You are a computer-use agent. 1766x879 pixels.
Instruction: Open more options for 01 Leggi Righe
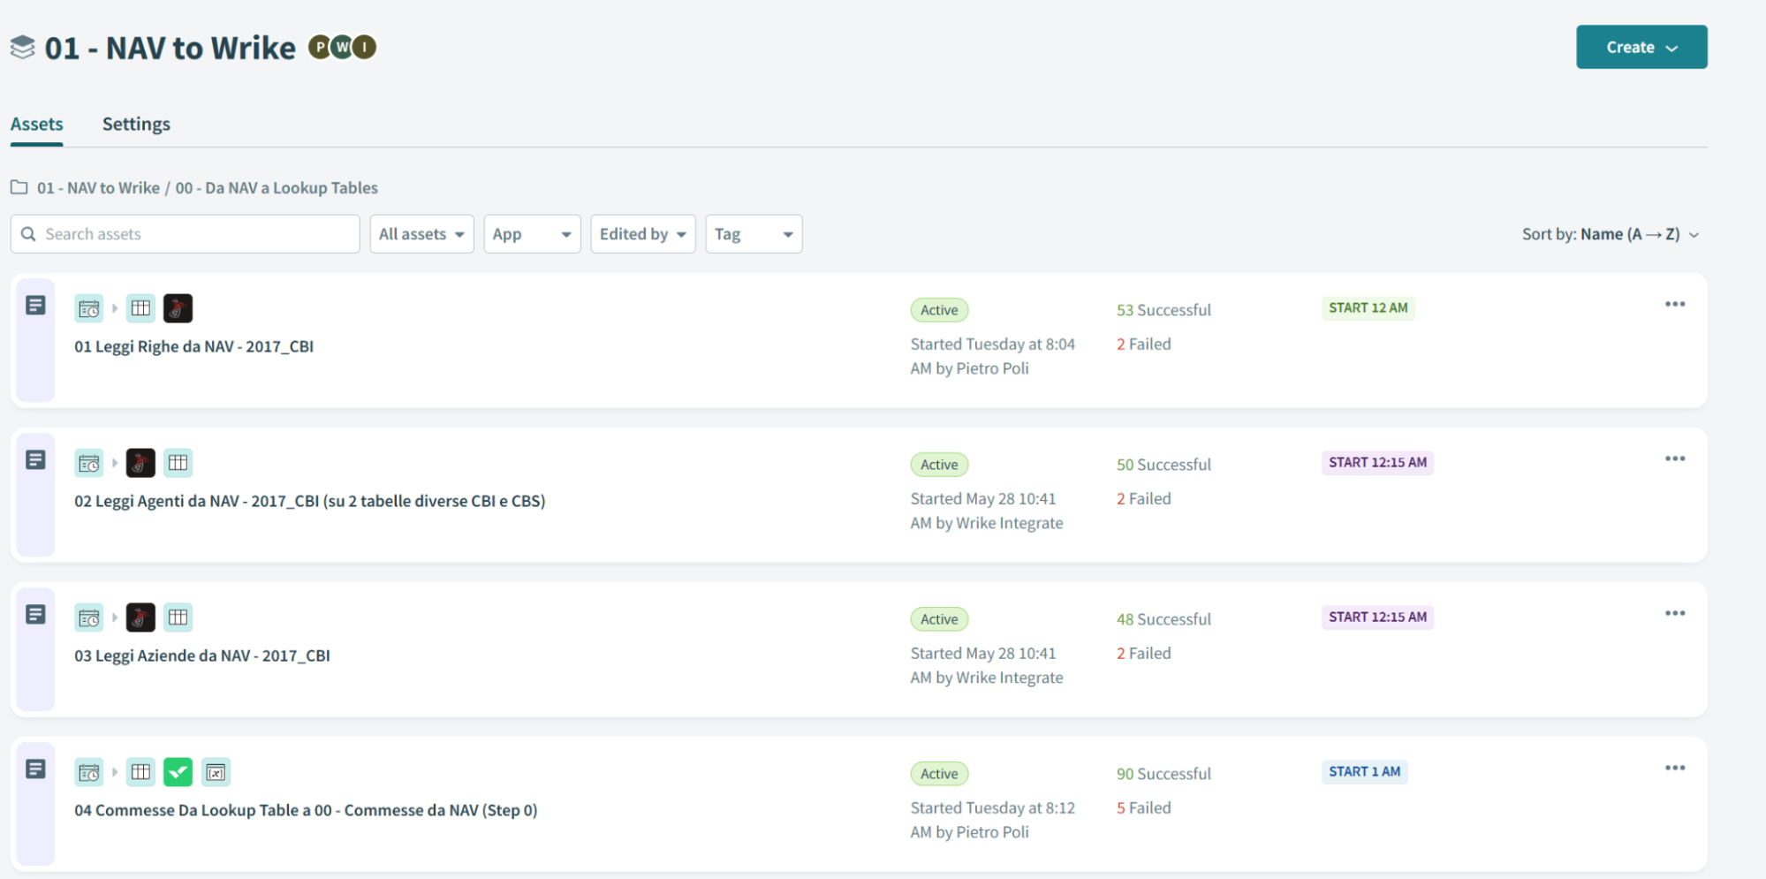pos(1675,305)
